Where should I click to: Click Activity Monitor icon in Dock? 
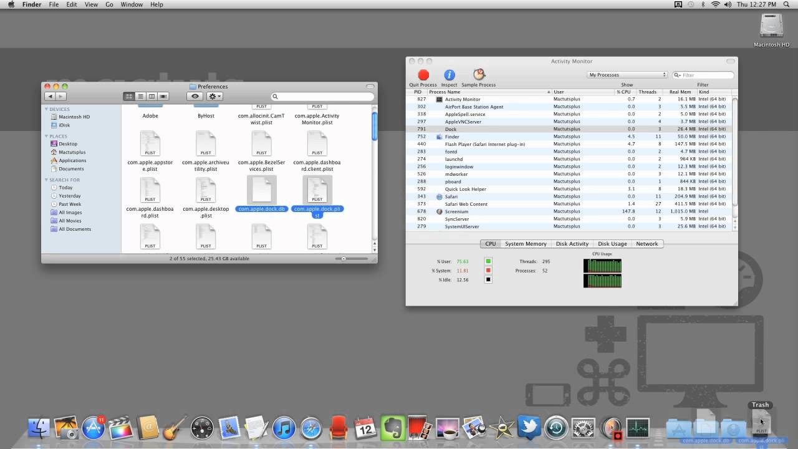coord(638,428)
